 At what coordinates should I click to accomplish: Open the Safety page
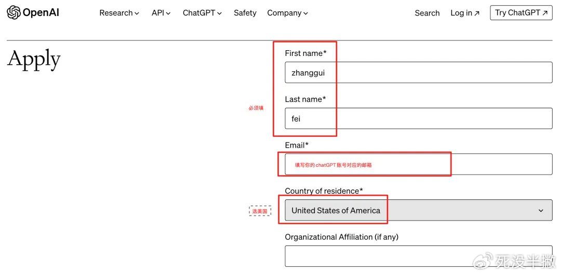(245, 13)
